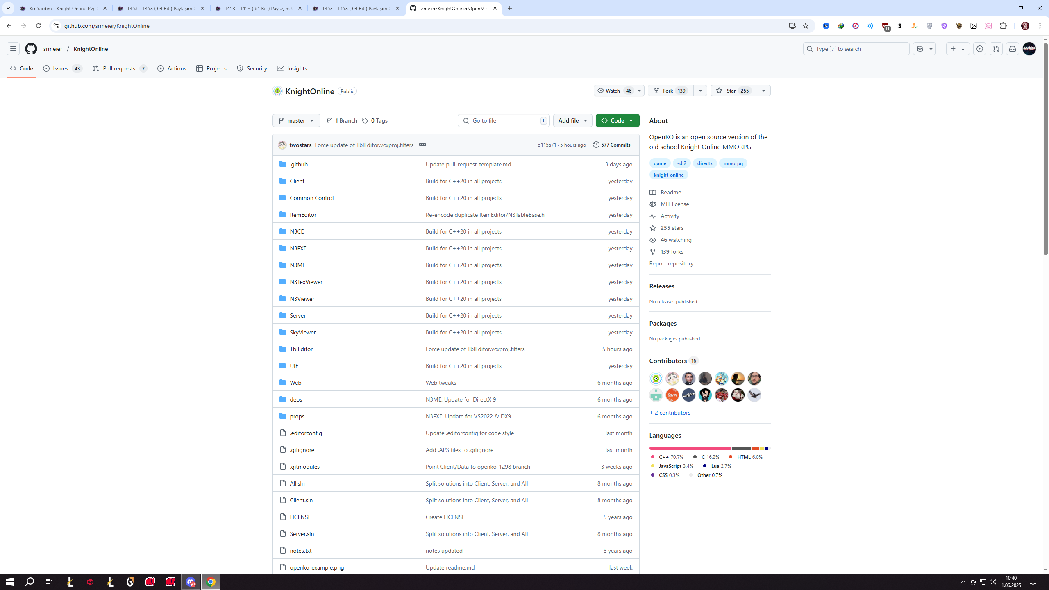Click the commit details ellipsis icon
The image size is (1049, 590).
[422, 145]
